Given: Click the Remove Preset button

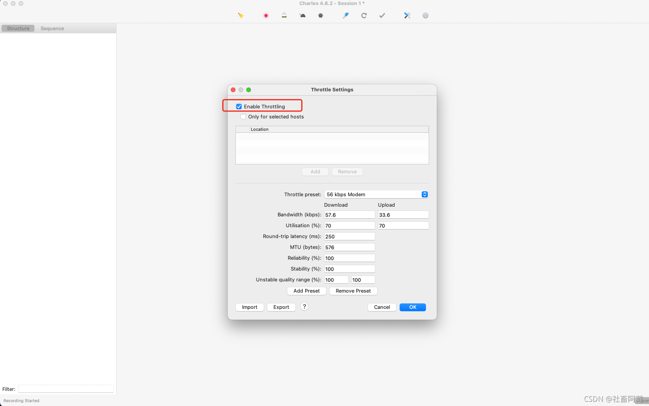Looking at the screenshot, I should (353, 291).
